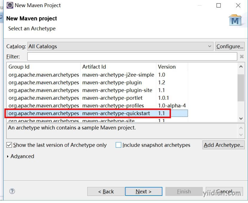Select maven-archetype-j2ee-simple row
This screenshot has width=248, height=203.
tap(97, 75)
